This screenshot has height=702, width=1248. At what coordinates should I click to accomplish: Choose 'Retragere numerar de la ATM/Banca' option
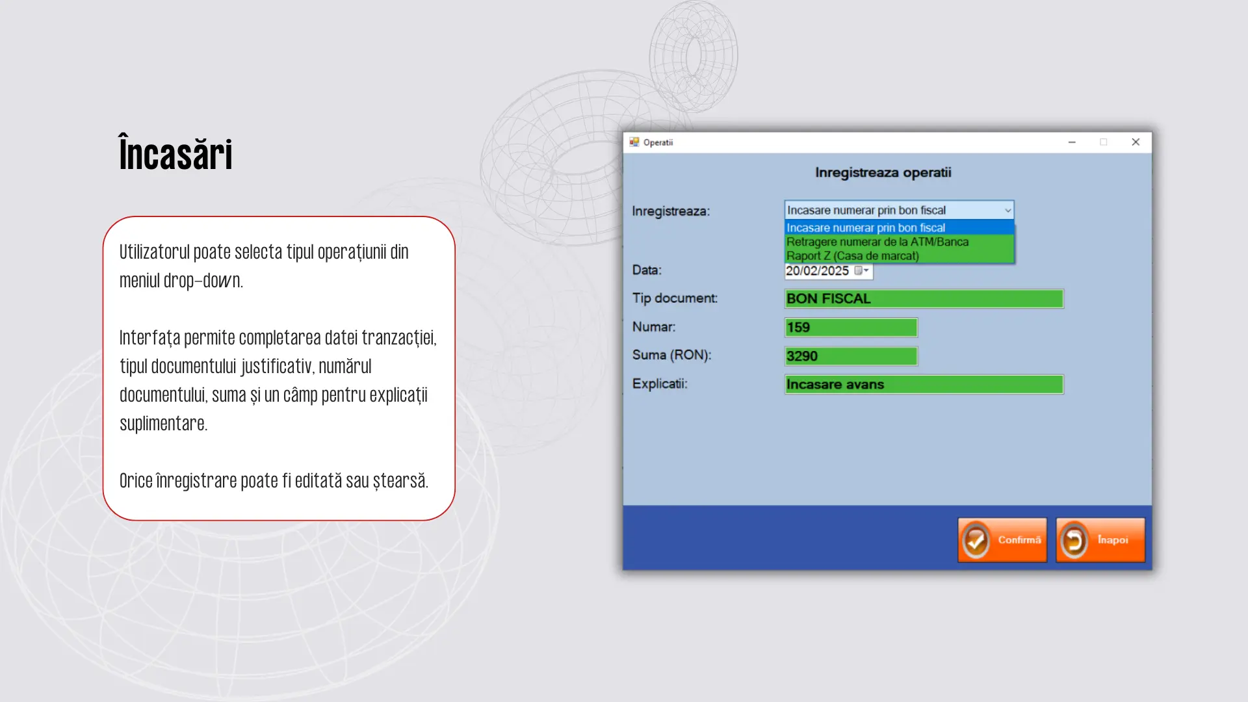point(899,242)
